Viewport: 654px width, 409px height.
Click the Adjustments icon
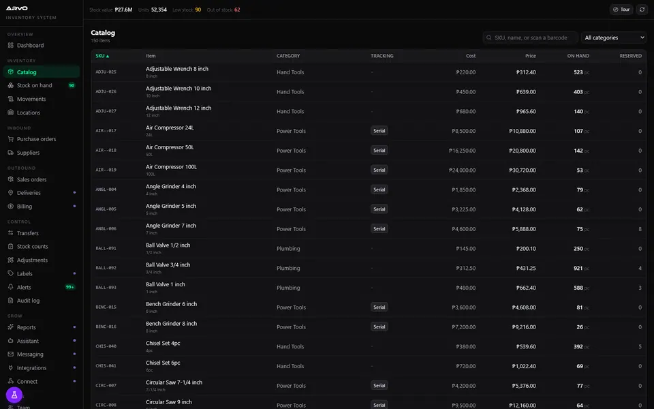point(11,260)
